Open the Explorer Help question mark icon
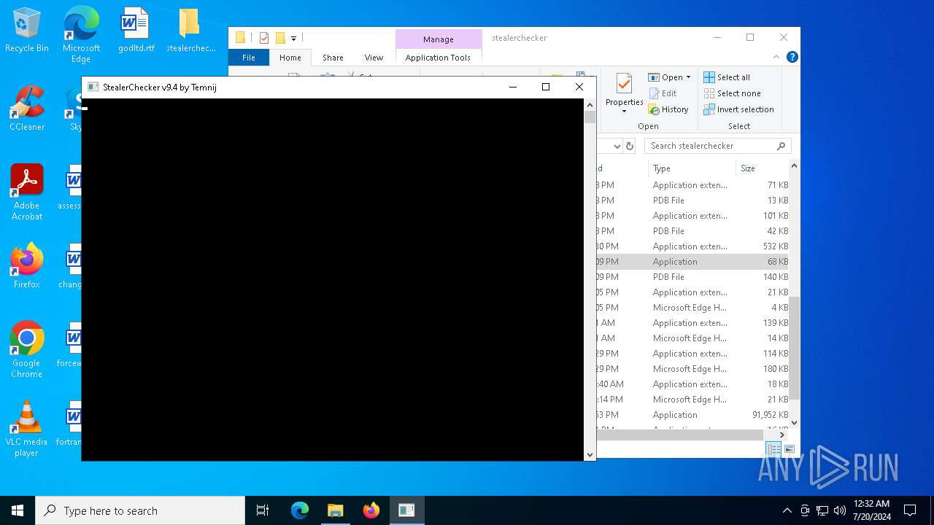 coord(792,57)
